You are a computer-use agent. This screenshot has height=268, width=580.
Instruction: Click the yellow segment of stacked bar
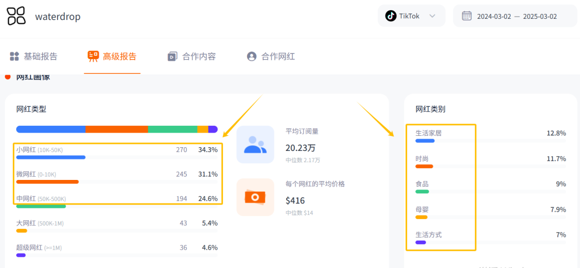pos(202,129)
